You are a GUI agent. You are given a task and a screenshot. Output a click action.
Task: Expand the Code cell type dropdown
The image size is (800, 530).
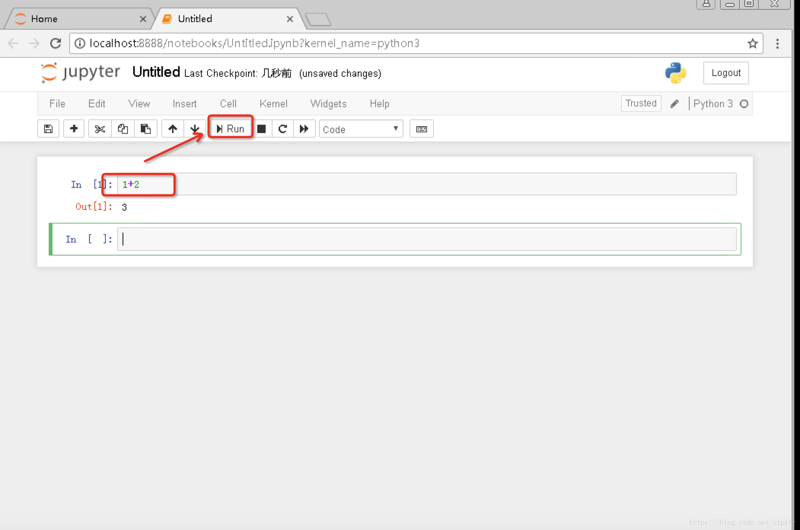(x=360, y=129)
